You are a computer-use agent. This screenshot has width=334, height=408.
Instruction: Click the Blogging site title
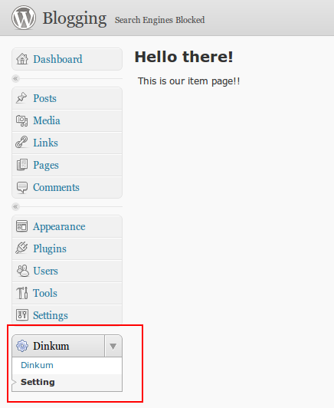pyautogui.click(x=74, y=18)
